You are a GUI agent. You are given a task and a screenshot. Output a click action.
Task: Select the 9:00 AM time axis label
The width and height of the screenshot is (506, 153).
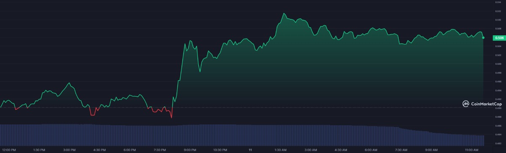point(431,150)
